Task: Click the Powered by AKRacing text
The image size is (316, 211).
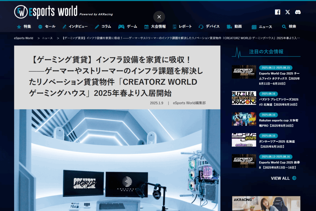Action: pyautogui.click(x=96, y=14)
